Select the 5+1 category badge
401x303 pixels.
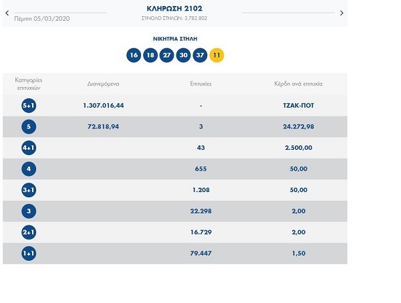[x=29, y=106]
